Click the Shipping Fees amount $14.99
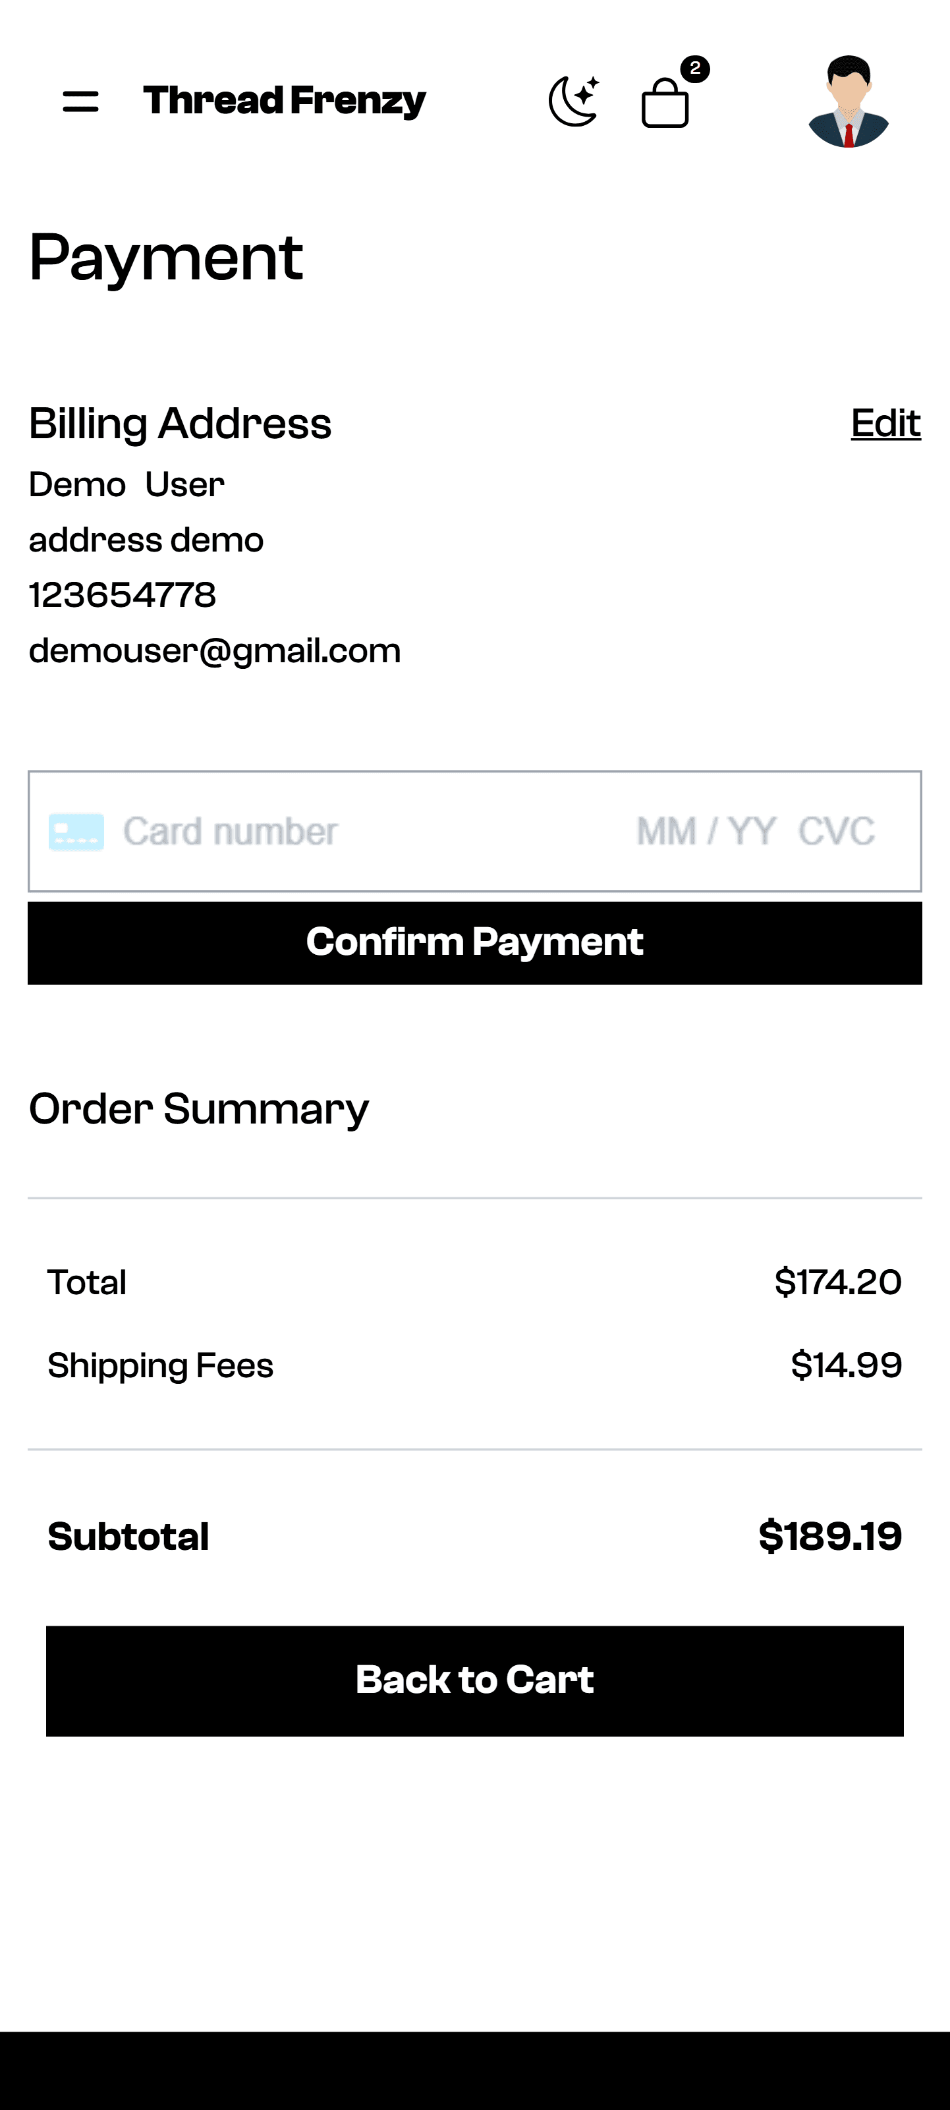The width and height of the screenshot is (950, 2110). [847, 1365]
